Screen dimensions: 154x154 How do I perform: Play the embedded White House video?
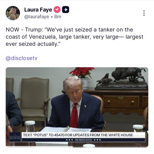pyautogui.click(x=77, y=107)
